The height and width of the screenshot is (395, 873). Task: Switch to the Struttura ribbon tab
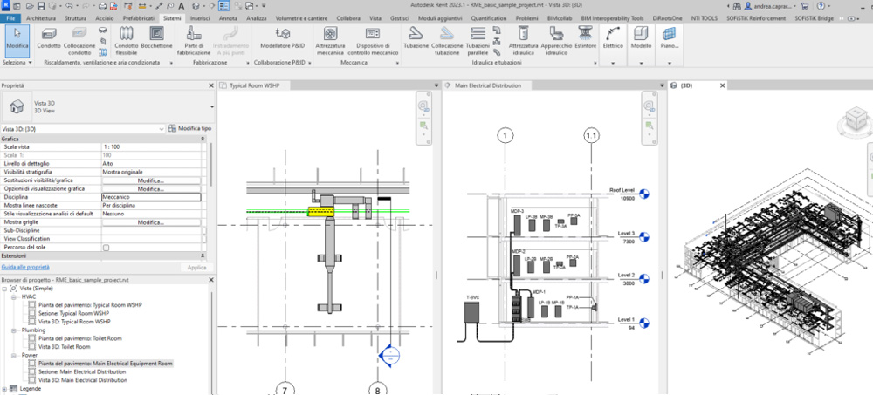76,17
